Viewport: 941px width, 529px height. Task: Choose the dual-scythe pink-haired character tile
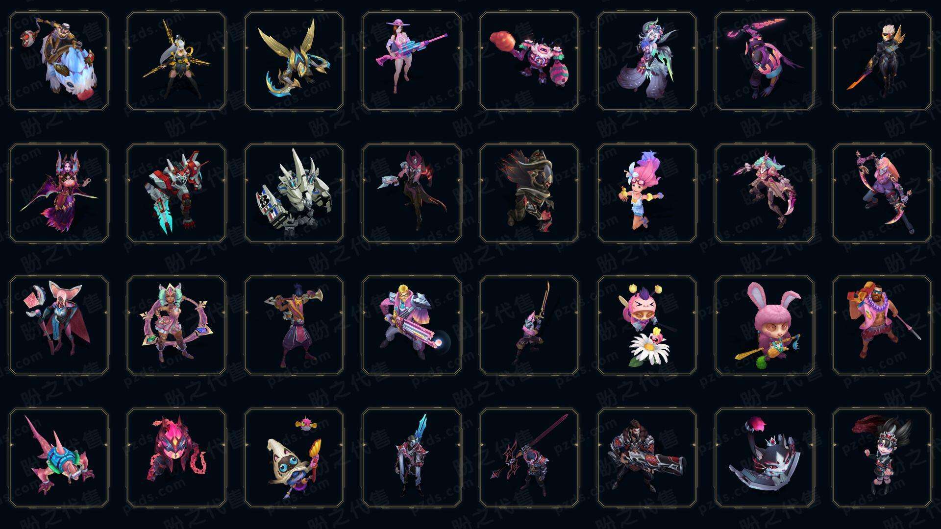(x=882, y=193)
